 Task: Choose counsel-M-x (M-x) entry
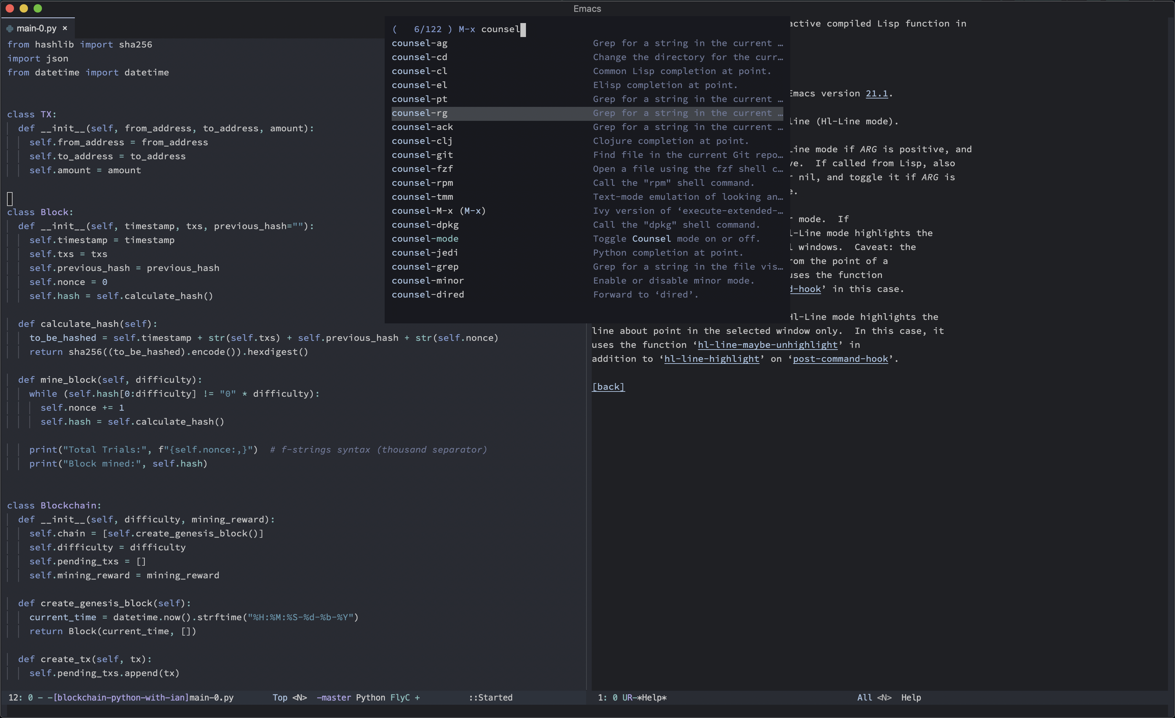coord(438,211)
